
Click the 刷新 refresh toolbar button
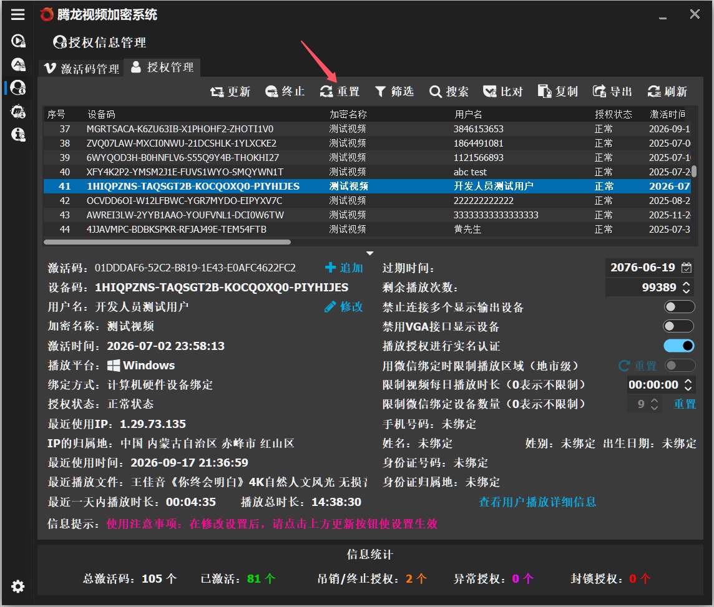tap(667, 92)
